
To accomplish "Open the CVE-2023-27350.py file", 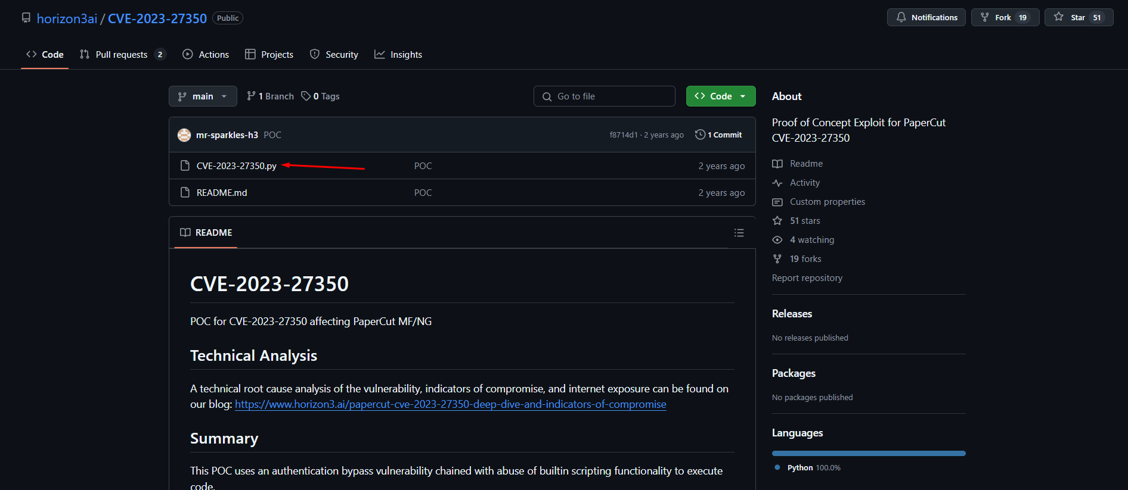I will 236,166.
